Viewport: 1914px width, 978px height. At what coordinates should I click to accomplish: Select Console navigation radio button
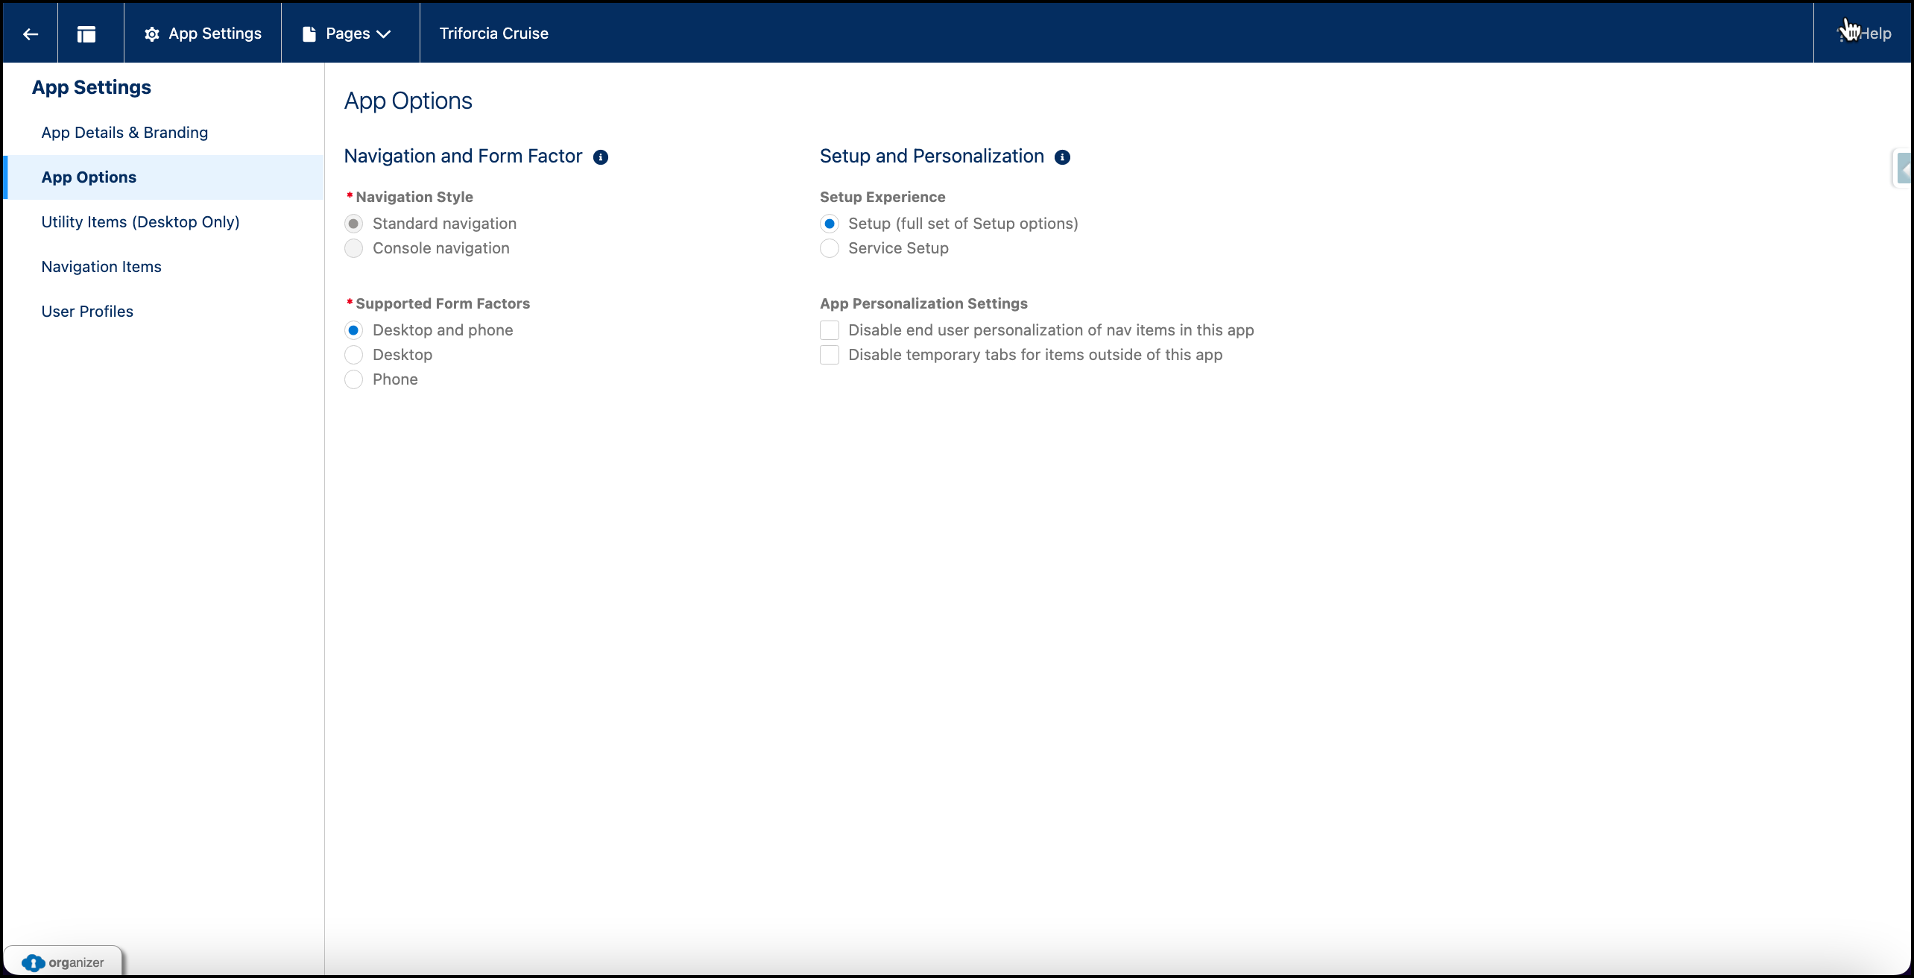coord(354,248)
